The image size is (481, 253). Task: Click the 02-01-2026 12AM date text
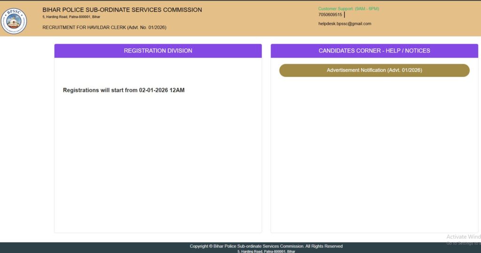(162, 90)
